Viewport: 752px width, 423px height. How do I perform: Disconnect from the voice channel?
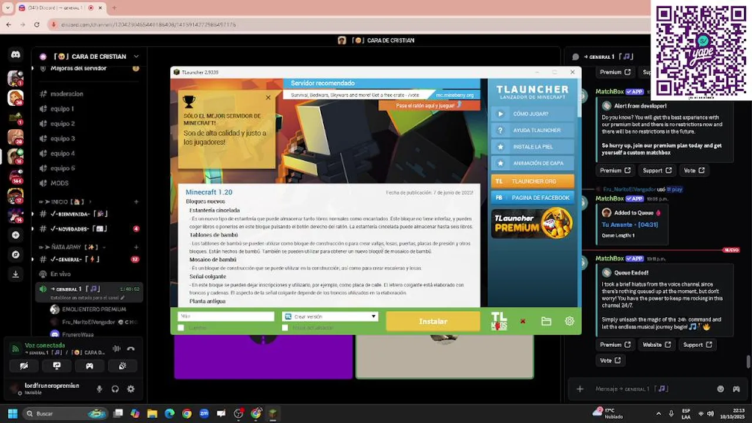(x=131, y=348)
